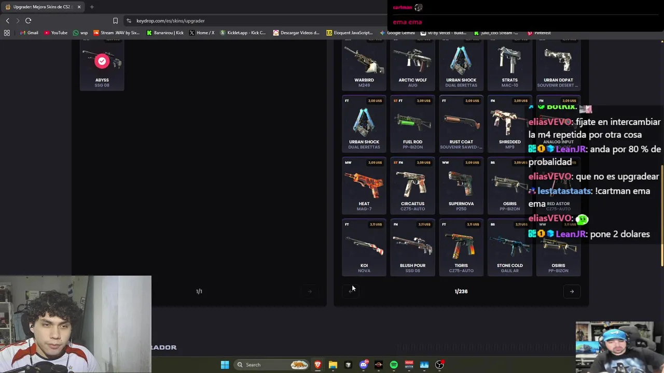Select the Fuel Rod PP-Bizon skin
Image resolution: width=664 pixels, height=373 pixels.
pos(412,124)
